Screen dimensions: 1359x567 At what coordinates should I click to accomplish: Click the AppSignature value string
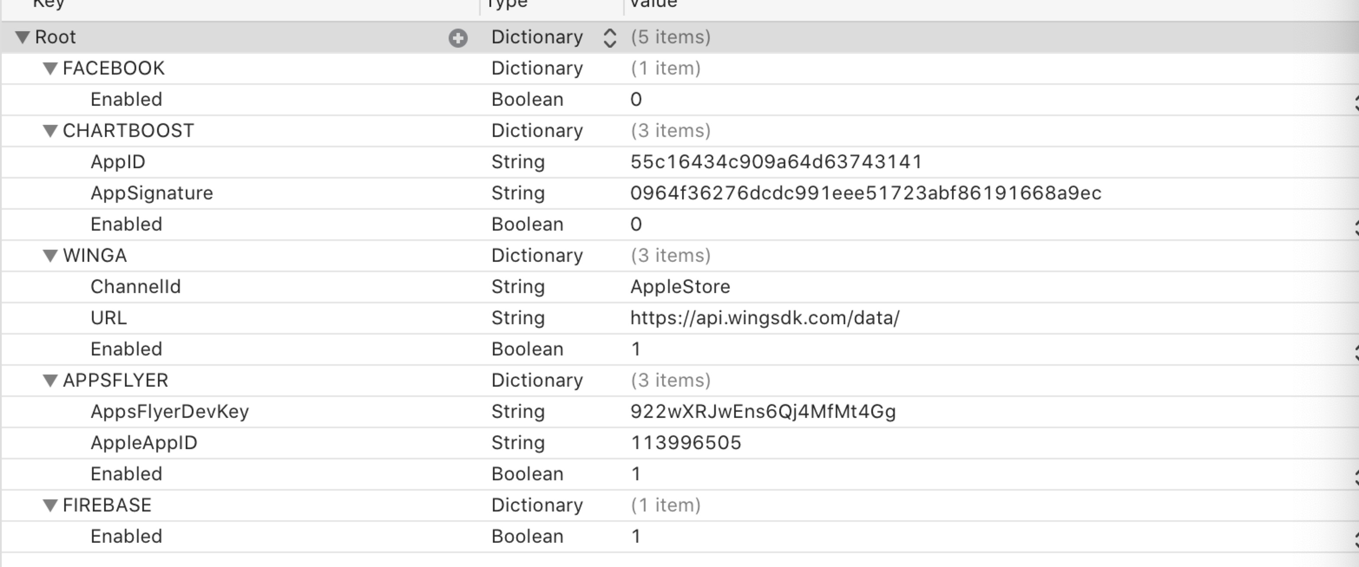(x=866, y=193)
